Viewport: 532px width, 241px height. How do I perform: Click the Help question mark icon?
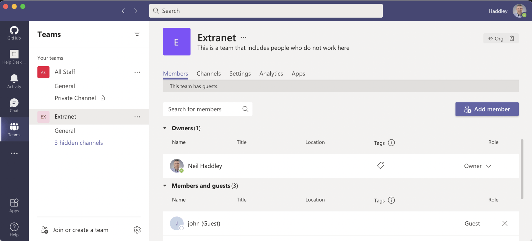tap(14, 230)
